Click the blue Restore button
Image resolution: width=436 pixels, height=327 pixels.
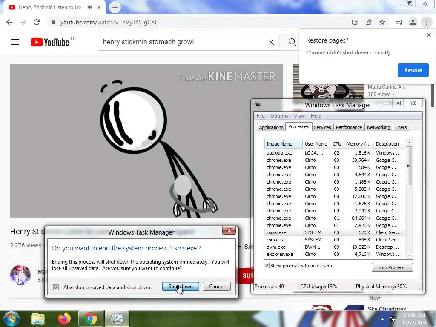tap(413, 70)
